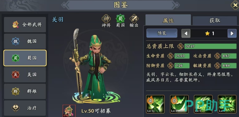The width and height of the screenshot is (239, 117).
Task: Select the 群雄 faction filter
Action: [x=25, y=91]
